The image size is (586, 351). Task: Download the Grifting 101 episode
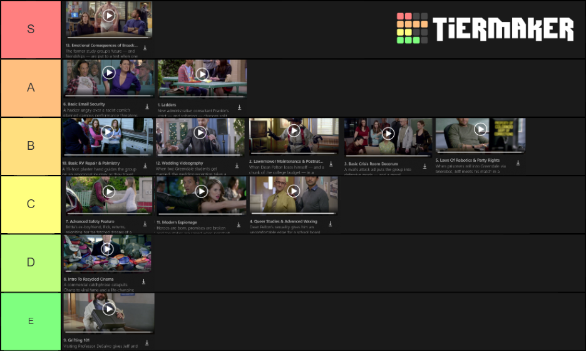[147, 343]
